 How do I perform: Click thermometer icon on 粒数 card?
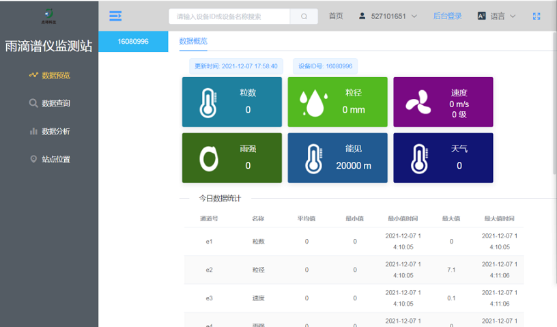(x=208, y=102)
